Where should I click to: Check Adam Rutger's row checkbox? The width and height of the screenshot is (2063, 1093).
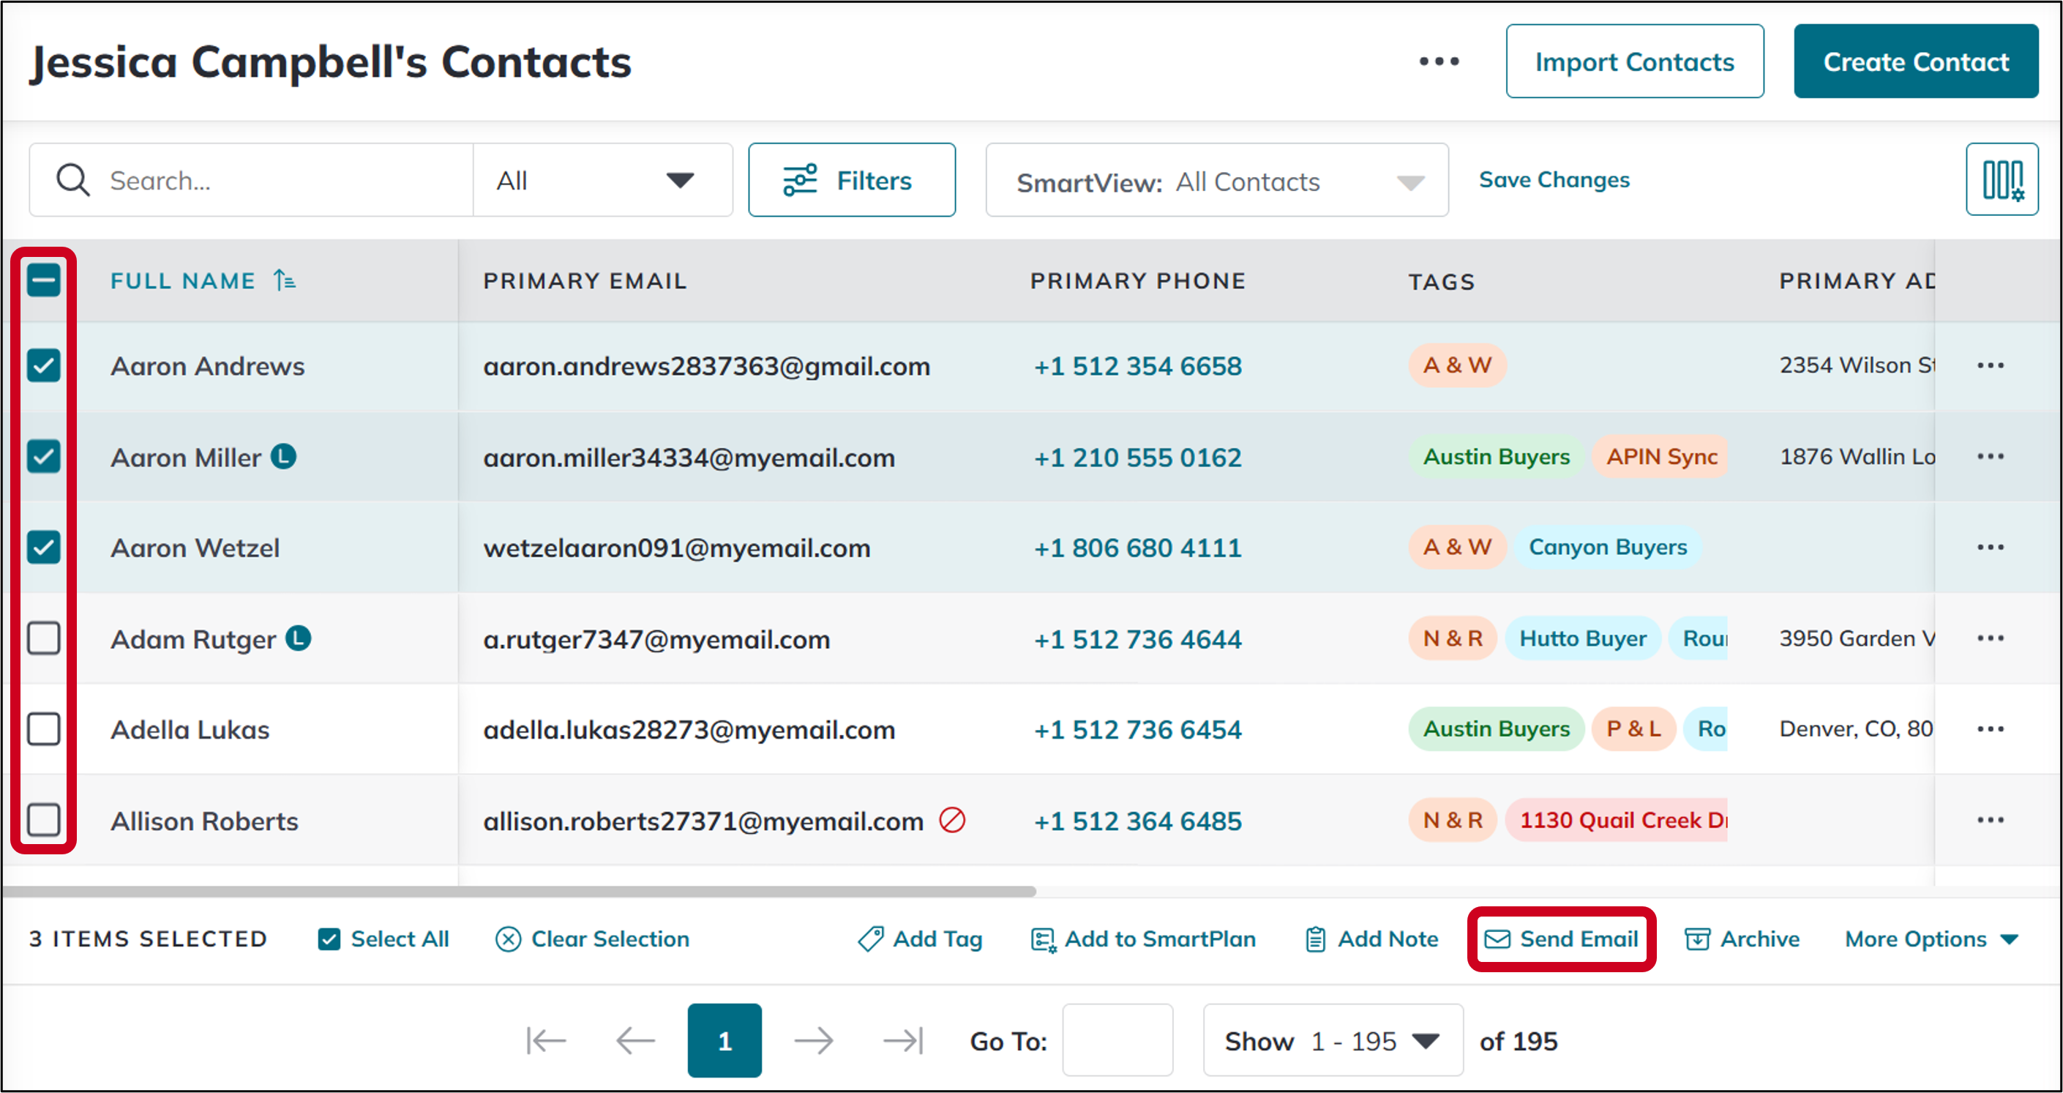44,638
